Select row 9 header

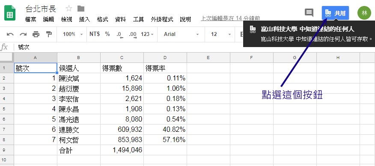[7, 150]
